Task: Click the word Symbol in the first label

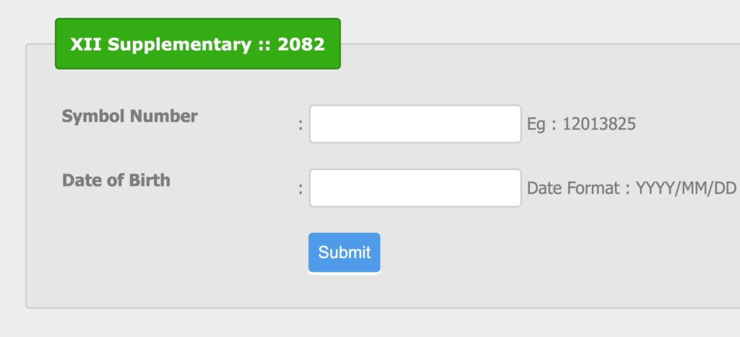Action: tap(91, 116)
